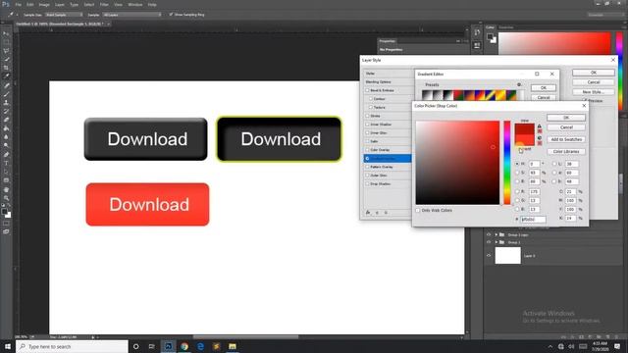Click the vertical hue slider
The height and width of the screenshot is (353, 628).
pos(507,163)
